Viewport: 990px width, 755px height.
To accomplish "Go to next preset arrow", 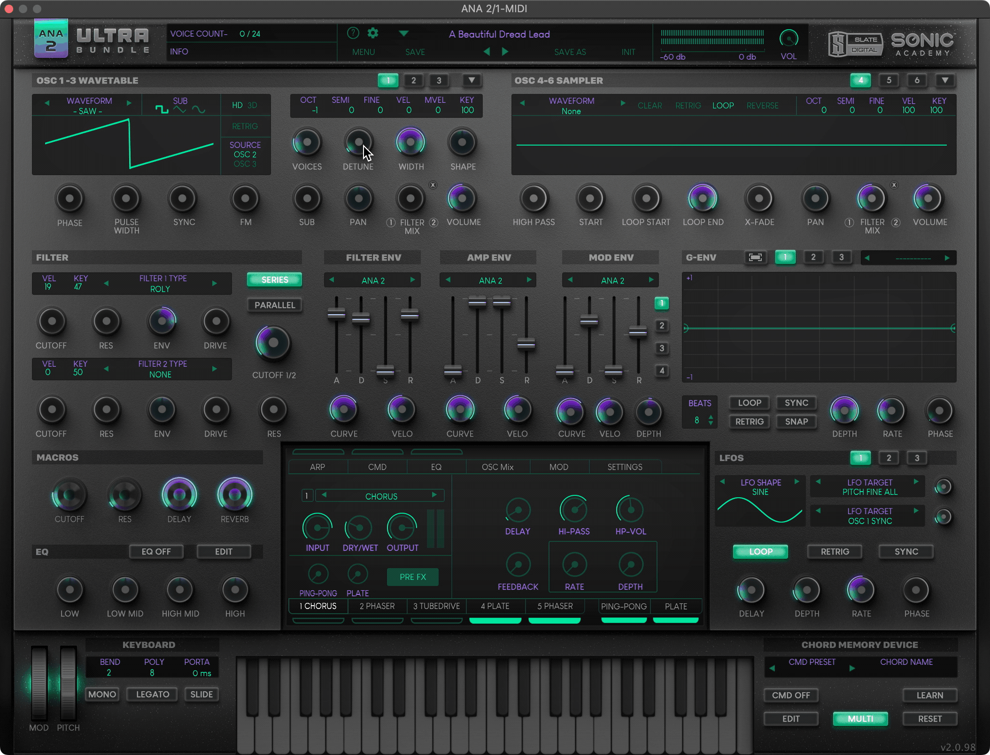I will 505,51.
